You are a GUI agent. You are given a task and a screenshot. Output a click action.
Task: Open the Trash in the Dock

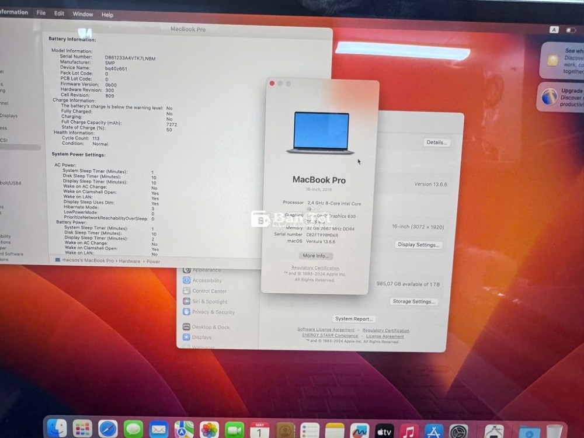pyautogui.click(x=555, y=432)
